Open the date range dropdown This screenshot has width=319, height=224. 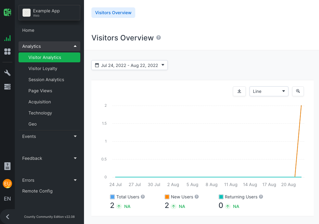click(x=129, y=65)
